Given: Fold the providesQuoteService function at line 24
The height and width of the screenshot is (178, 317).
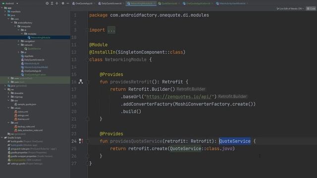Looking at the screenshot, I should click(x=88, y=141).
